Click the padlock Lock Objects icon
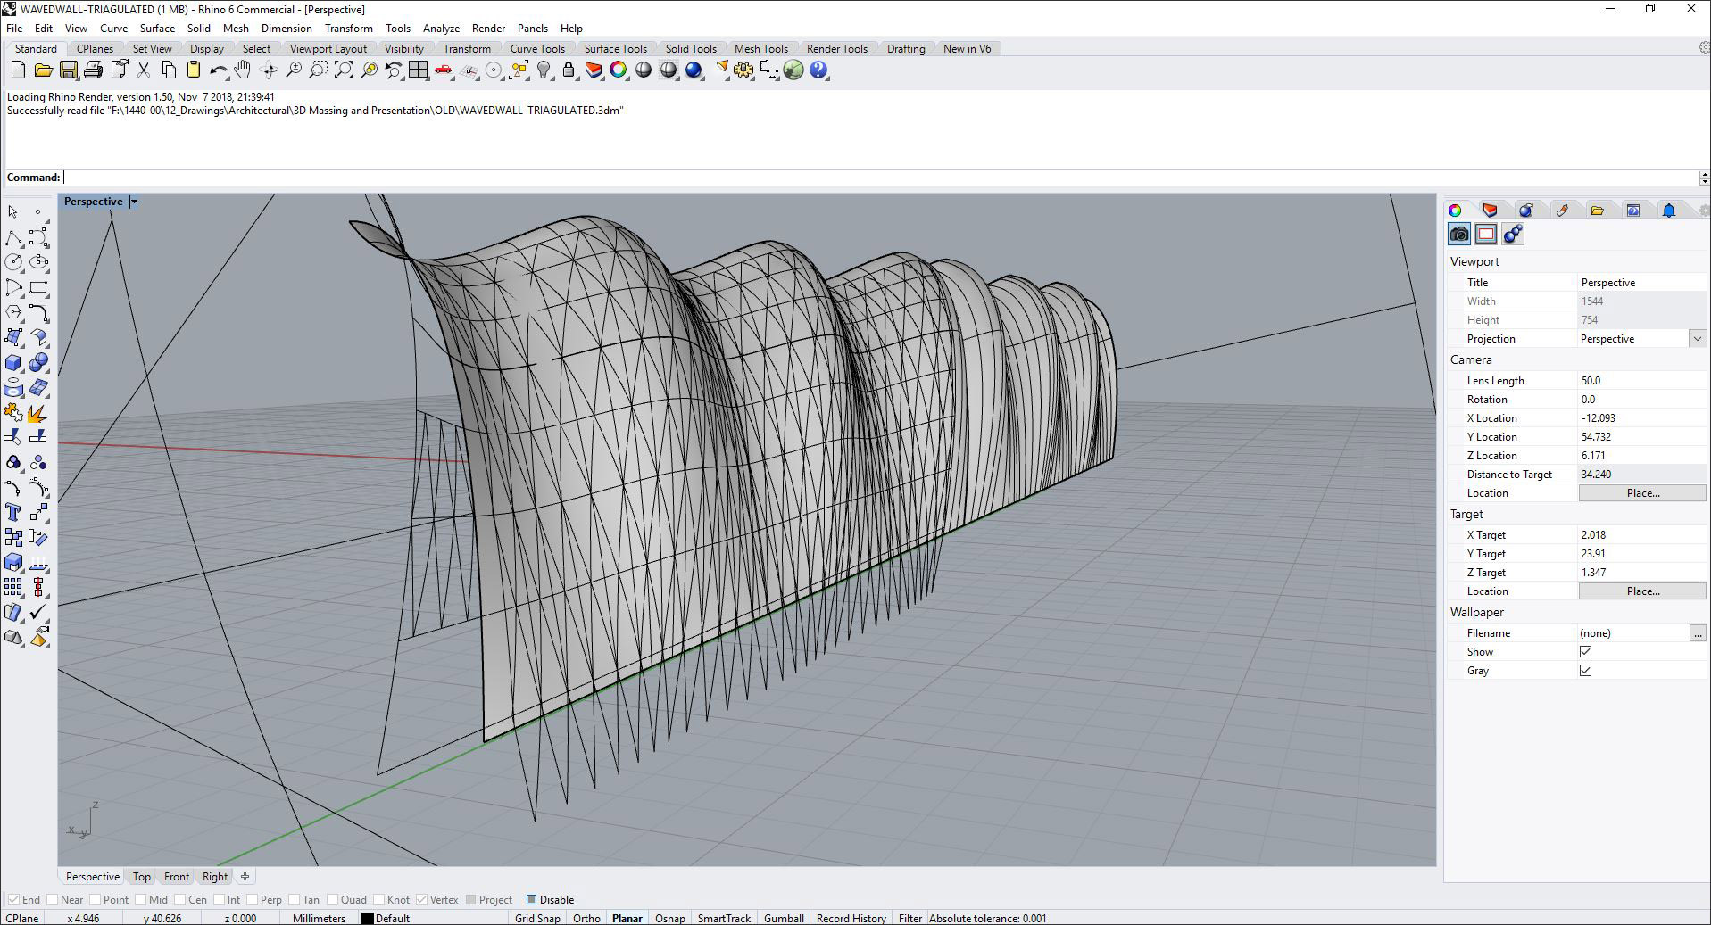This screenshot has height=925, width=1711. click(x=569, y=70)
